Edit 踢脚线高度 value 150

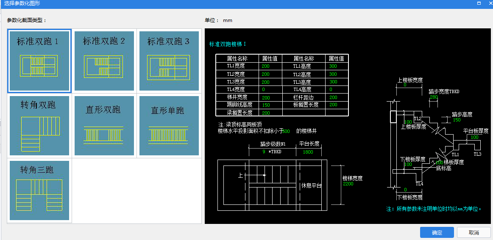[266, 105]
